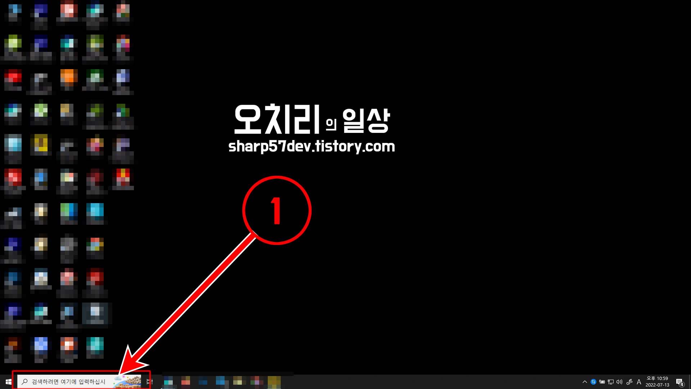691x389 pixels.
Task: Open the Windows Start menu
Action: click(x=8, y=382)
